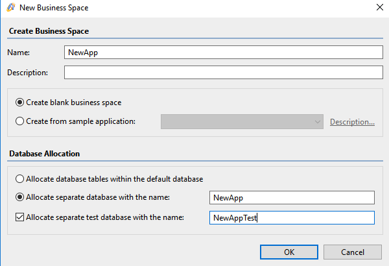Image resolution: width=389 pixels, height=266 pixels.
Task: Click the New Business Space title text
Action: 54,8
